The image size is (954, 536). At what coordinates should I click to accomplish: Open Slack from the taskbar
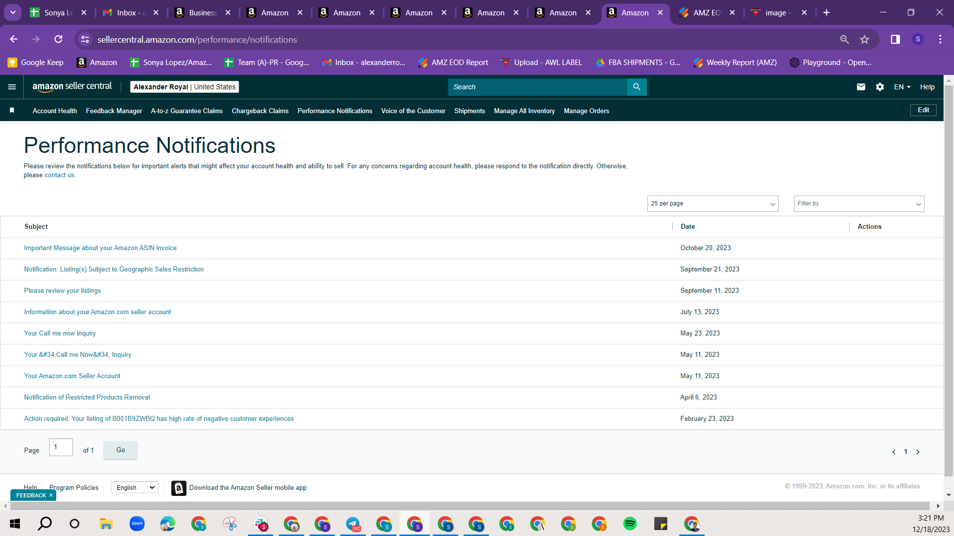click(x=260, y=524)
